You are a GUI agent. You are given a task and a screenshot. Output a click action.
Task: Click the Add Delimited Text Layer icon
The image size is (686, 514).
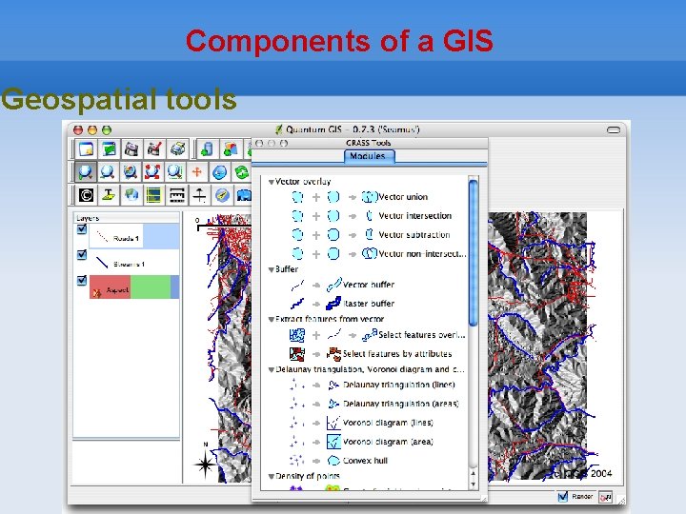click(x=109, y=195)
